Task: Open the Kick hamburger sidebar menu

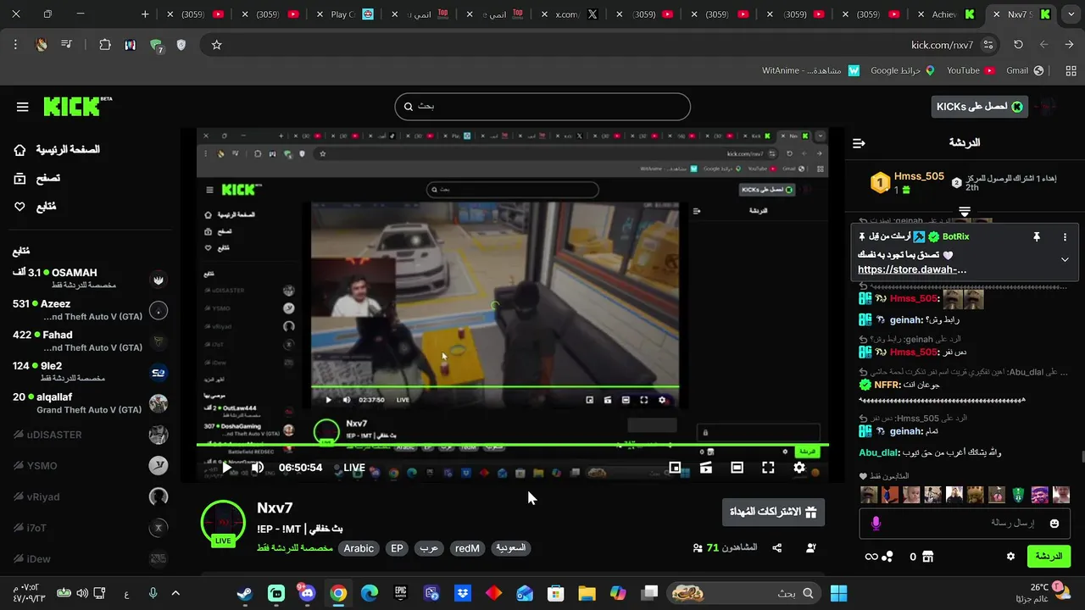Action: coord(23,107)
